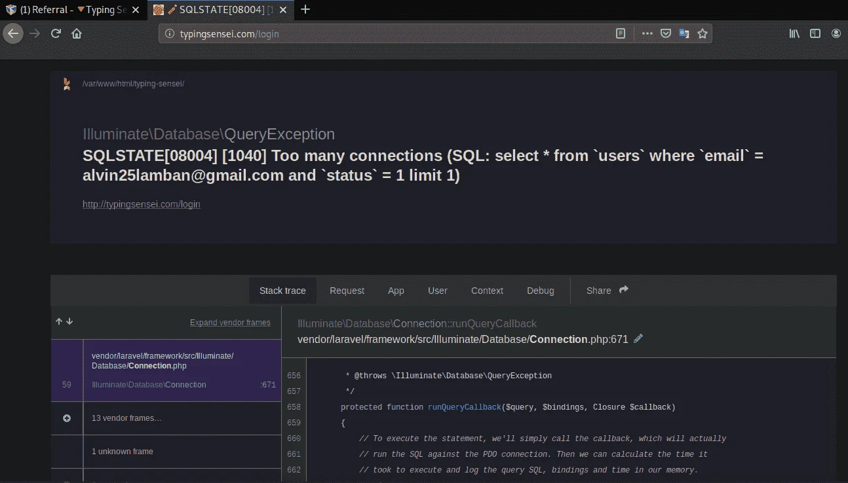The height and width of the screenshot is (483, 848).
Task: Click the Share button
Action: coord(607,291)
